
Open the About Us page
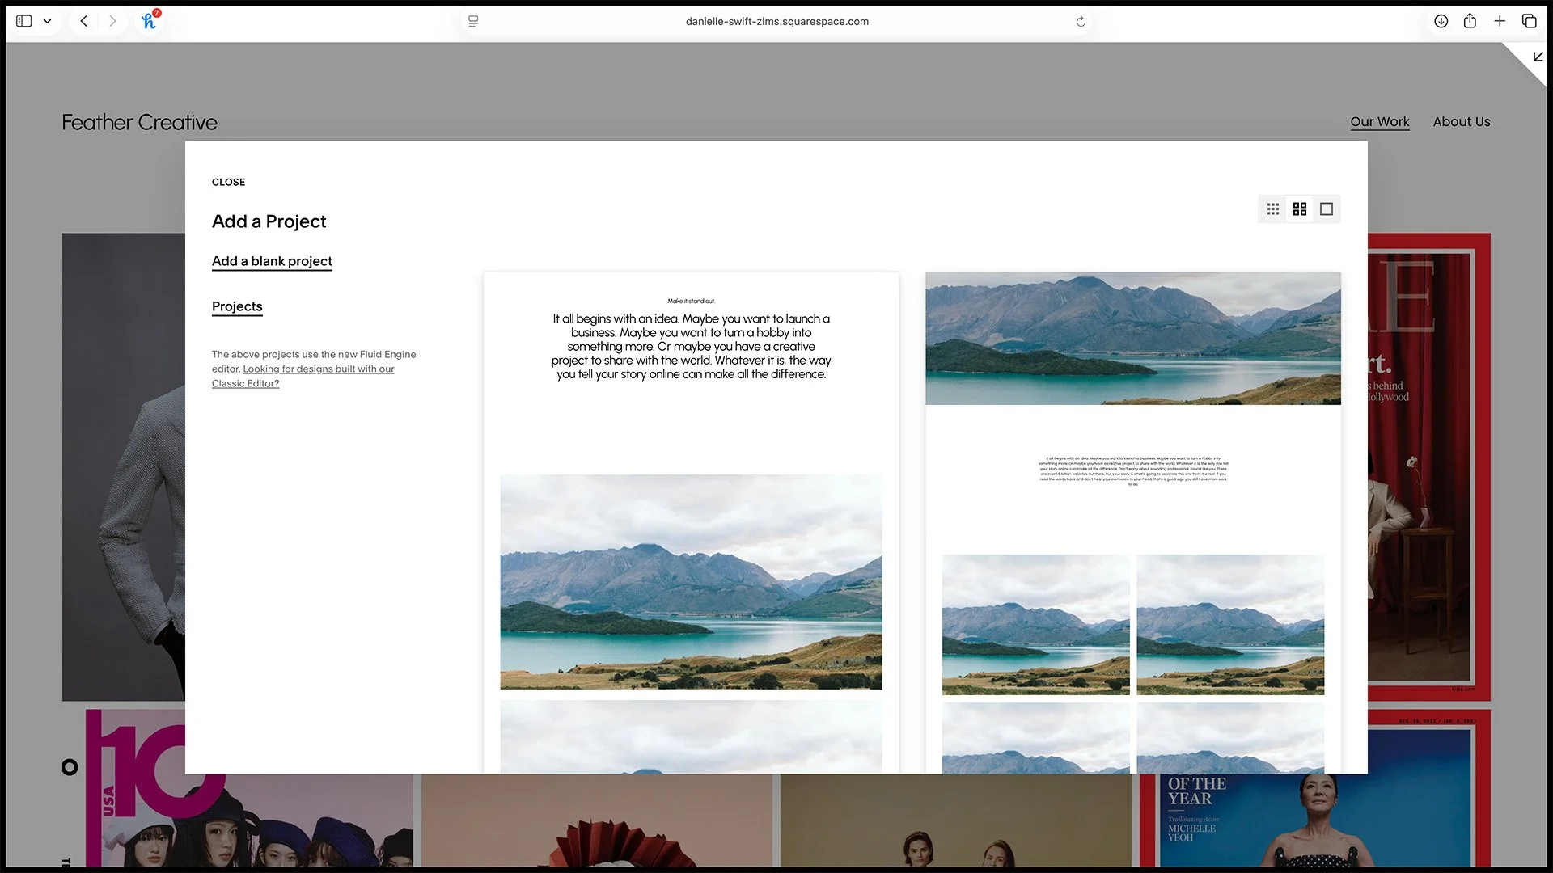1461,121
